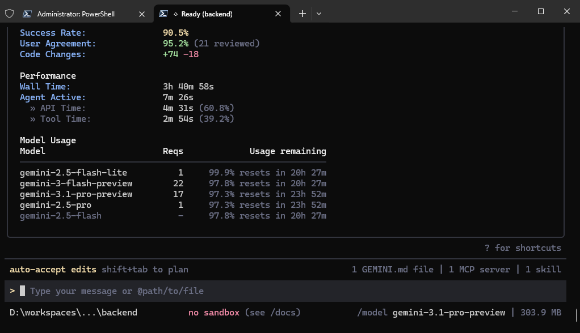Click the '? for shortcuts' hint
This screenshot has height=333, width=580.
pyautogui.click(x=523, y=247)
